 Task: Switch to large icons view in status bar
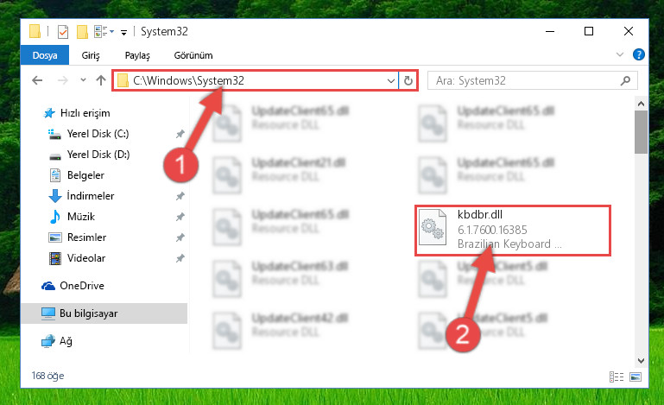[x=636, y=377]
